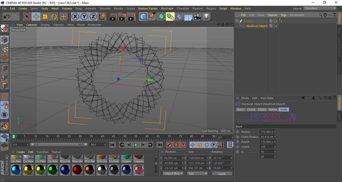Toggle the Z-axis lock
Screen dimensions: 342x182
[93, 17]
